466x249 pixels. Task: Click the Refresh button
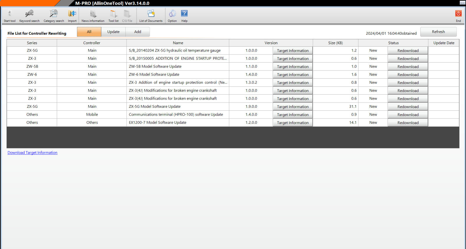438,32
